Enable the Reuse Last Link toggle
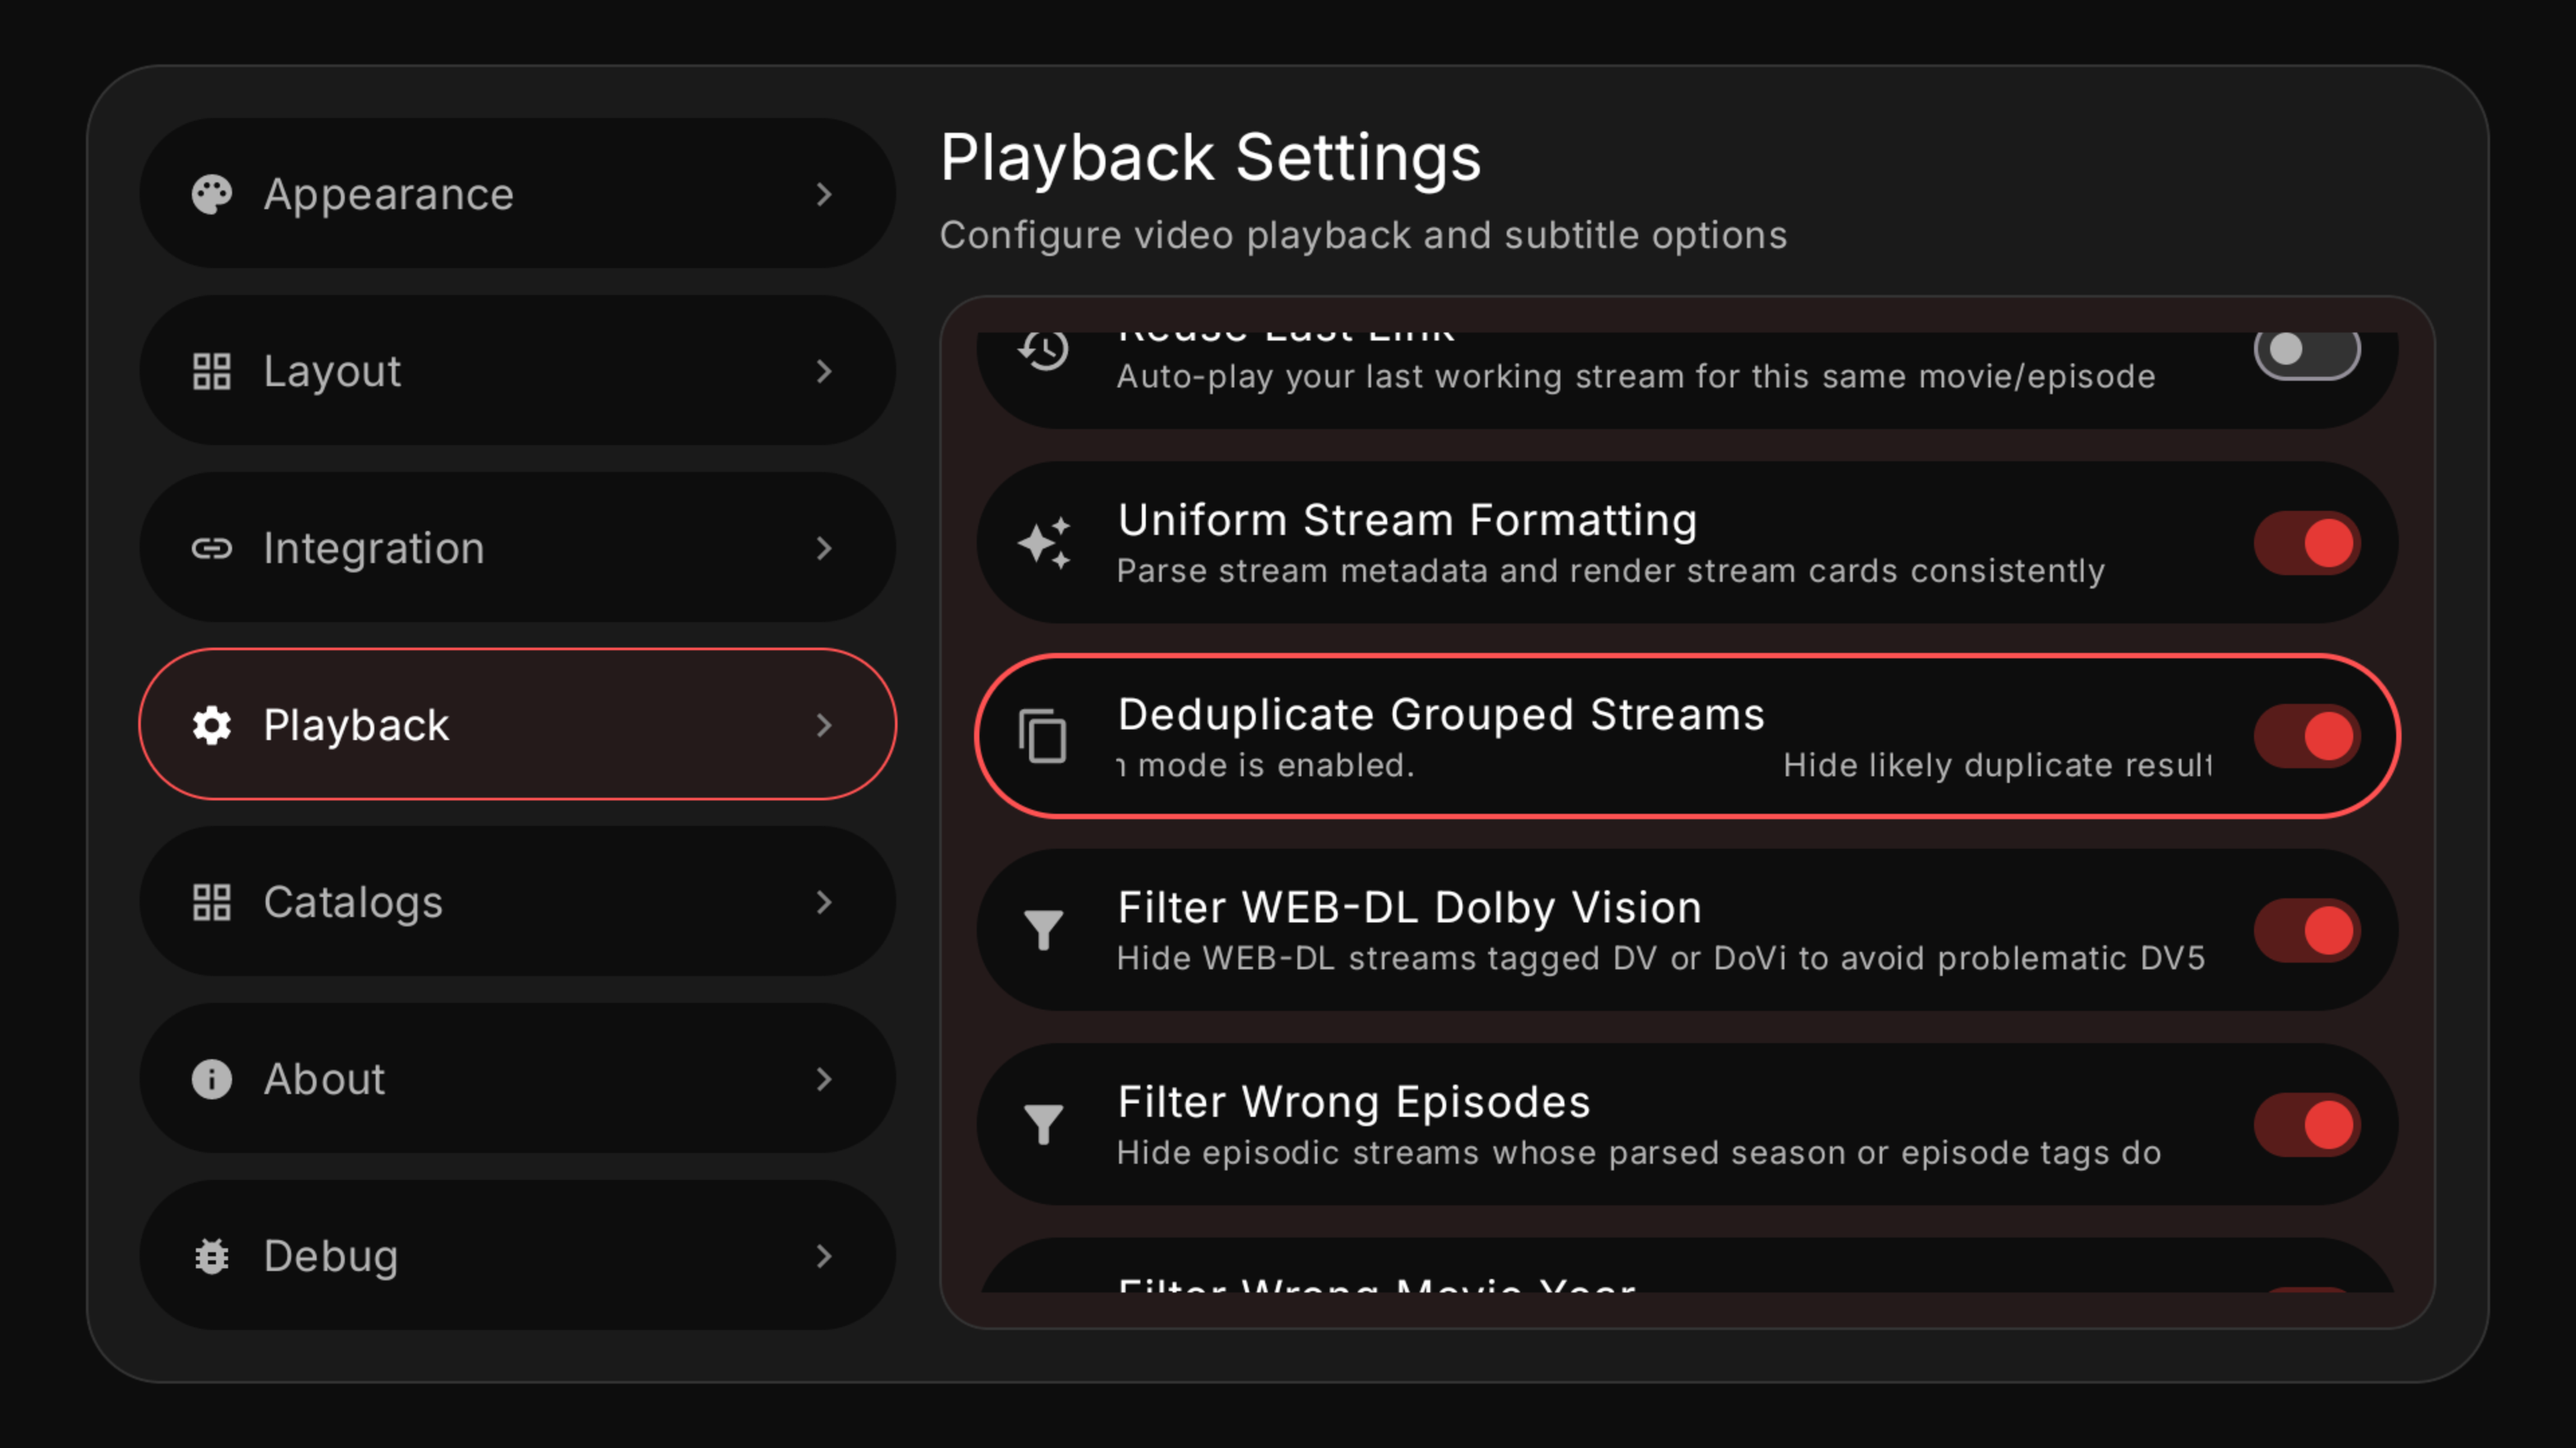Viewport: 2576px width, 1448px height. pos(2306,351)
